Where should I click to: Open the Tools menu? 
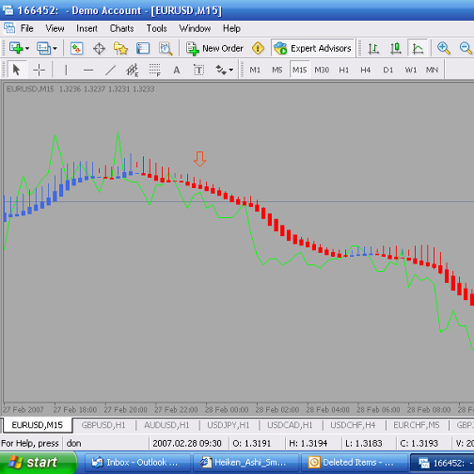[156, 28]
